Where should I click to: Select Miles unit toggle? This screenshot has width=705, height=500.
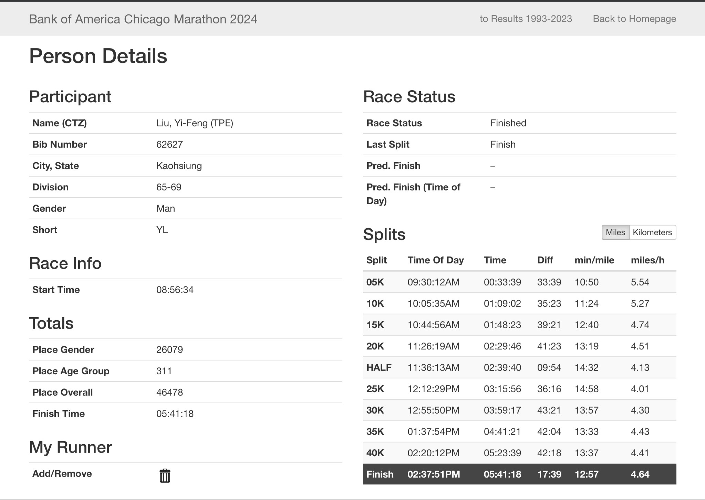[x=615, y=232]
